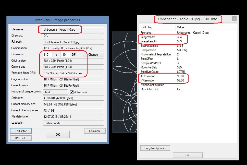Image resolution: width=247 pixels, height=165 pixels.
Task: Click the Current colors value field
Action: 73,86
